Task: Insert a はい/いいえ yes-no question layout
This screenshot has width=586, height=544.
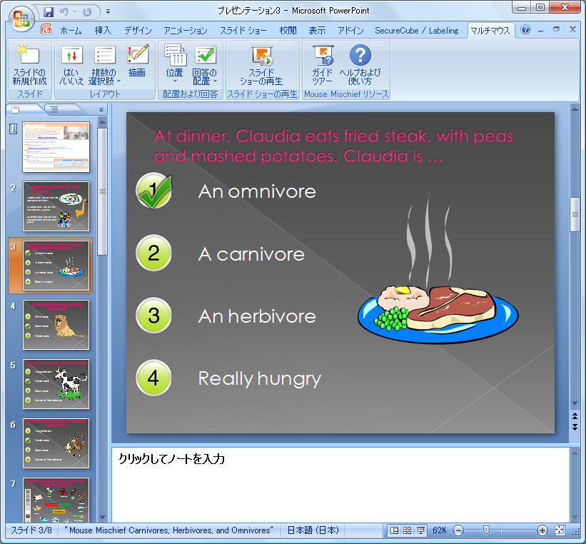Action: point(73,63)
